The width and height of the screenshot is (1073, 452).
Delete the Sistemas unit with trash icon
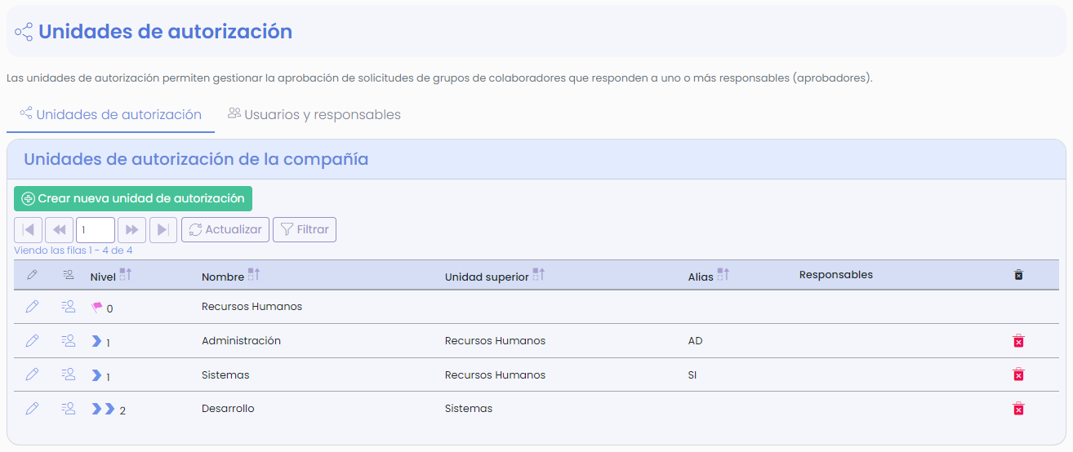pos(1018,374)
